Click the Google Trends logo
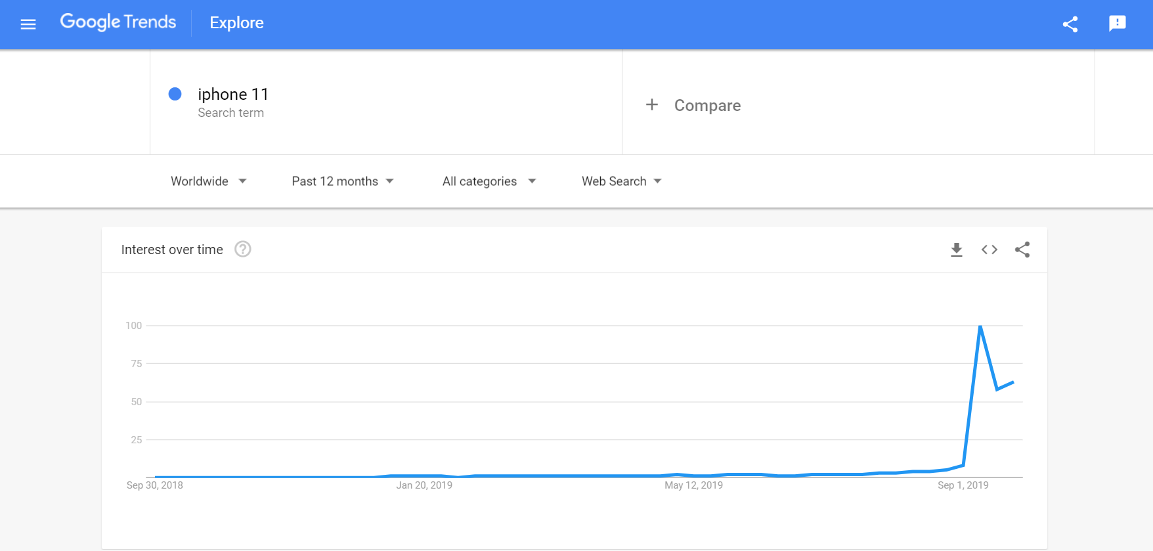Screen dimensions: 1153x551 [118, 22]
